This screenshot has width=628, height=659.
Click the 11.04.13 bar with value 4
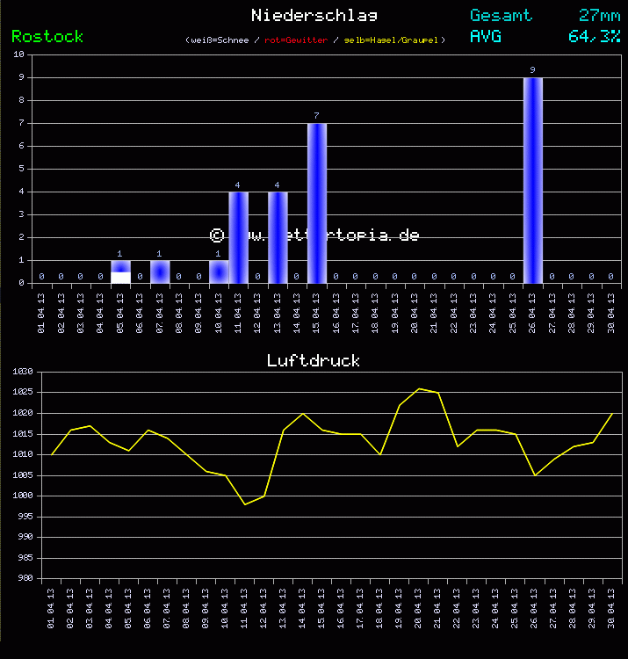coord(238,237)
